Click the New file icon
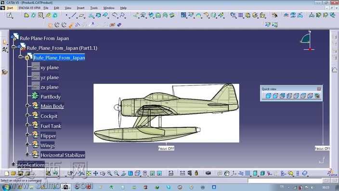339x191 pixels. pos(7,173)
